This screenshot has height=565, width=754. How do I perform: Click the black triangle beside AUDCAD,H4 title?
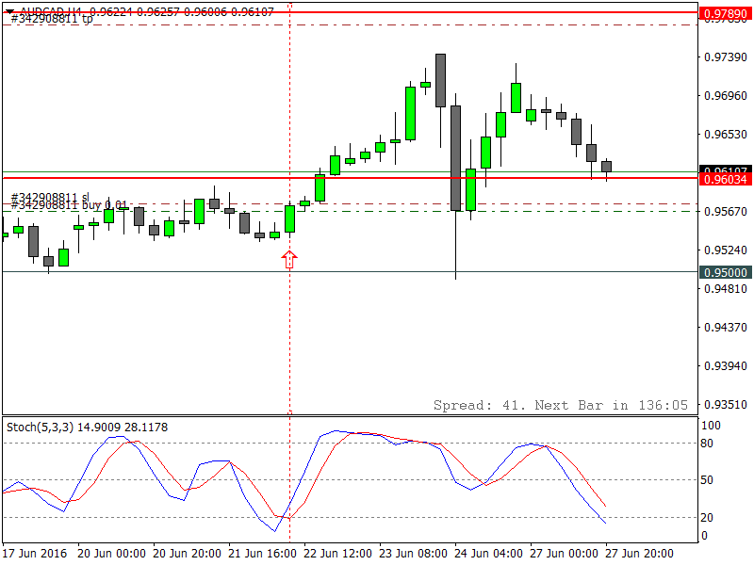[x=9, y=10]
